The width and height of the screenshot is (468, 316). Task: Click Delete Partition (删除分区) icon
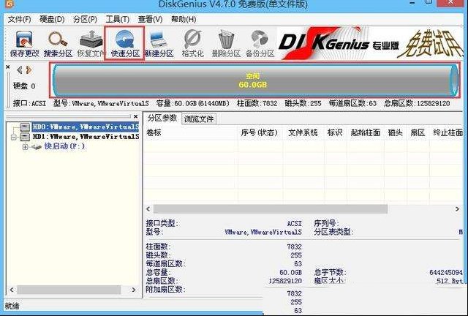tap(226, 44)
